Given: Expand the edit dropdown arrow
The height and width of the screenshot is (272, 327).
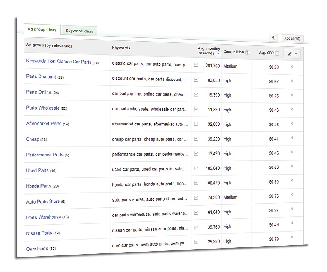Looking at the screenshot, I should [296, 53].
